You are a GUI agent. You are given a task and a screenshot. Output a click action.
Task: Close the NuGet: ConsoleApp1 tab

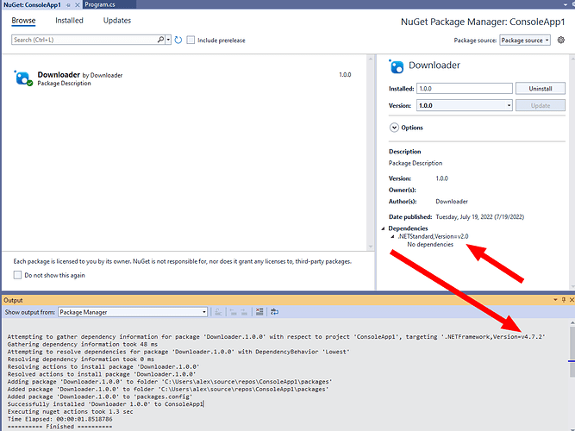[77, 5]
